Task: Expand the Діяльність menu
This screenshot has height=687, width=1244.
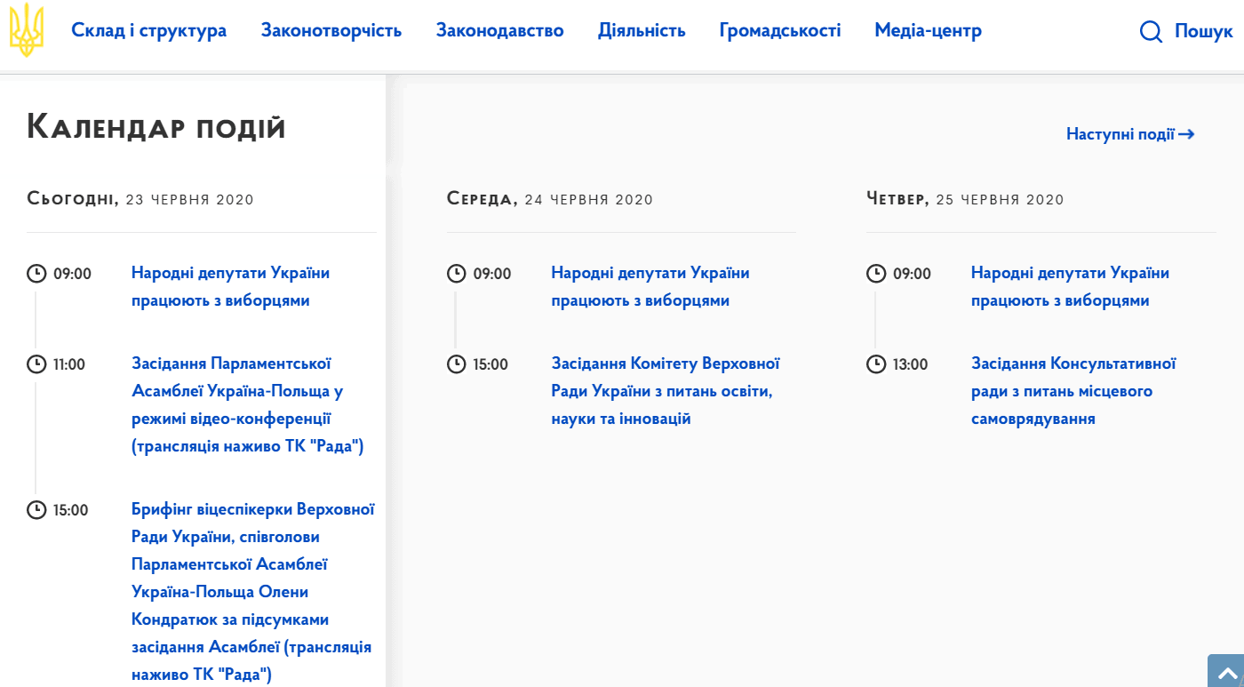Action: (641, 31)
